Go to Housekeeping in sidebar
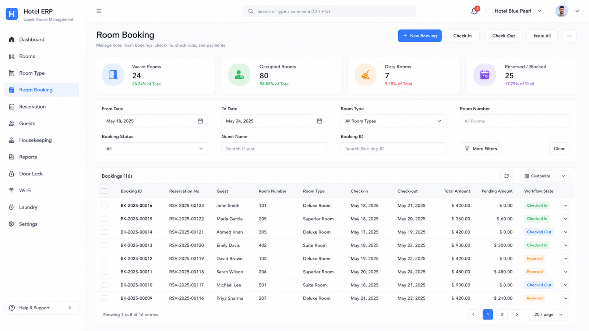589x331 pixels. [x=42, y=140]
